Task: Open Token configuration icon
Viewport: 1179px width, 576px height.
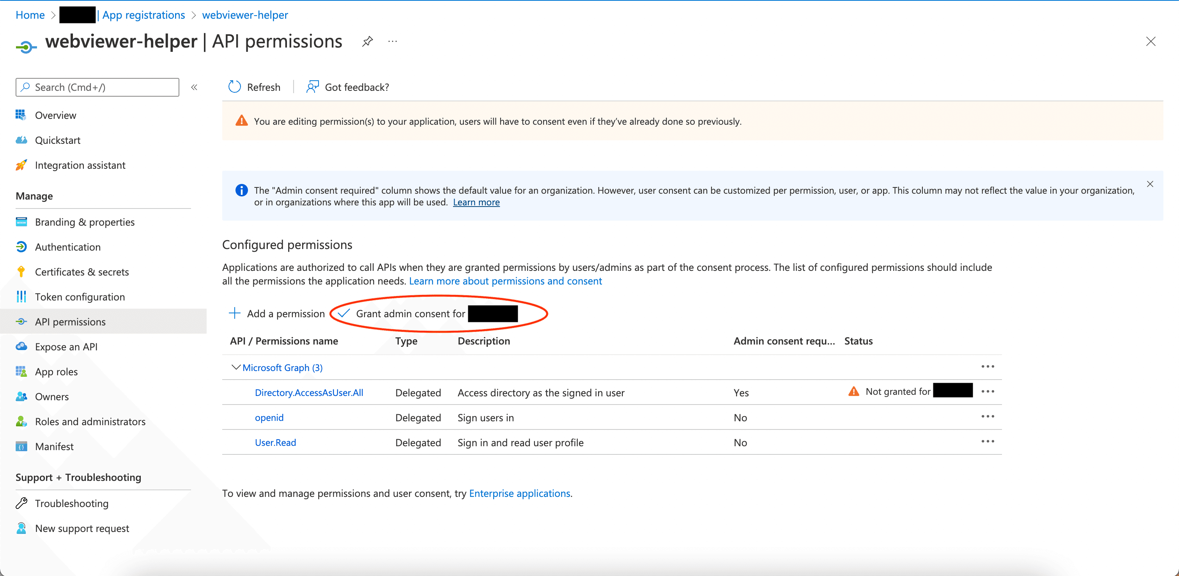Action: coord(21,297)
